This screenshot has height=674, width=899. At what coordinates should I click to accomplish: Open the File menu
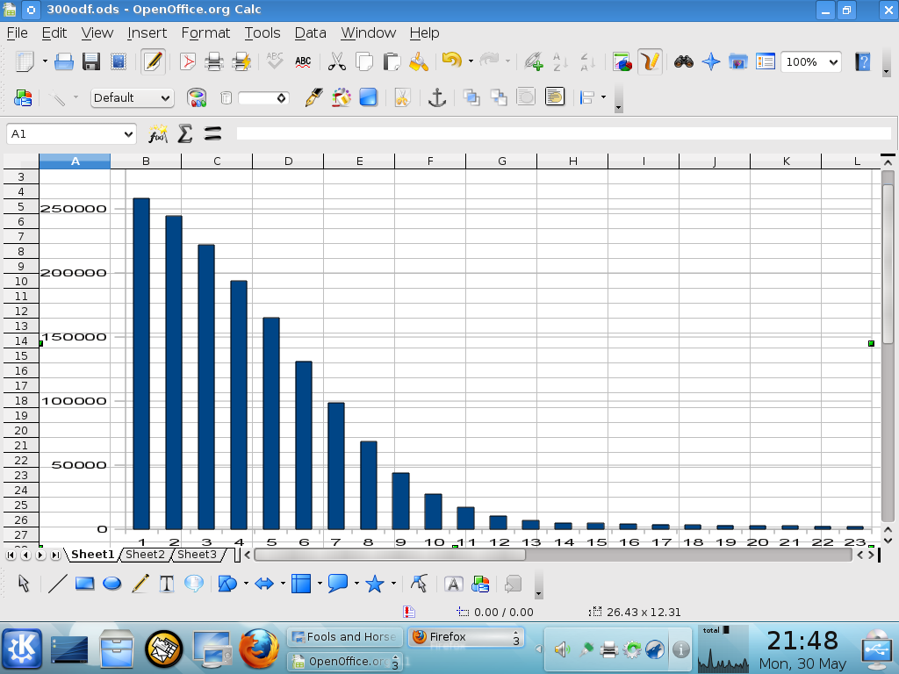18,33
